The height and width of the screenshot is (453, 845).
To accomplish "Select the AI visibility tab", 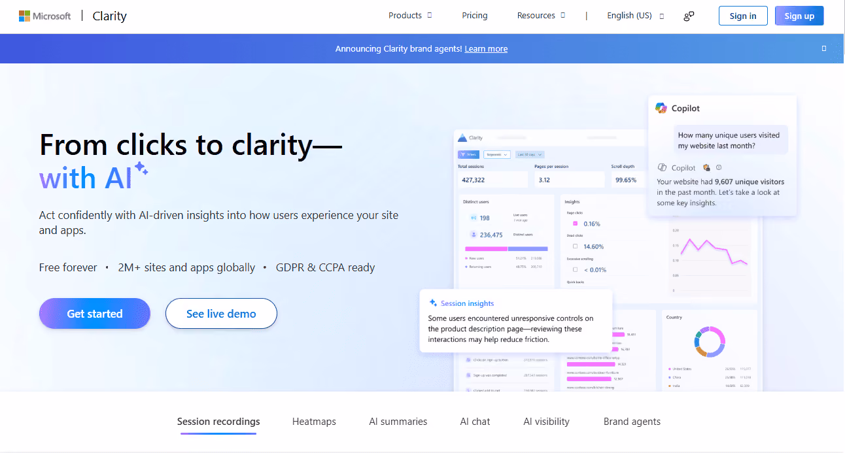I will 547,422.
